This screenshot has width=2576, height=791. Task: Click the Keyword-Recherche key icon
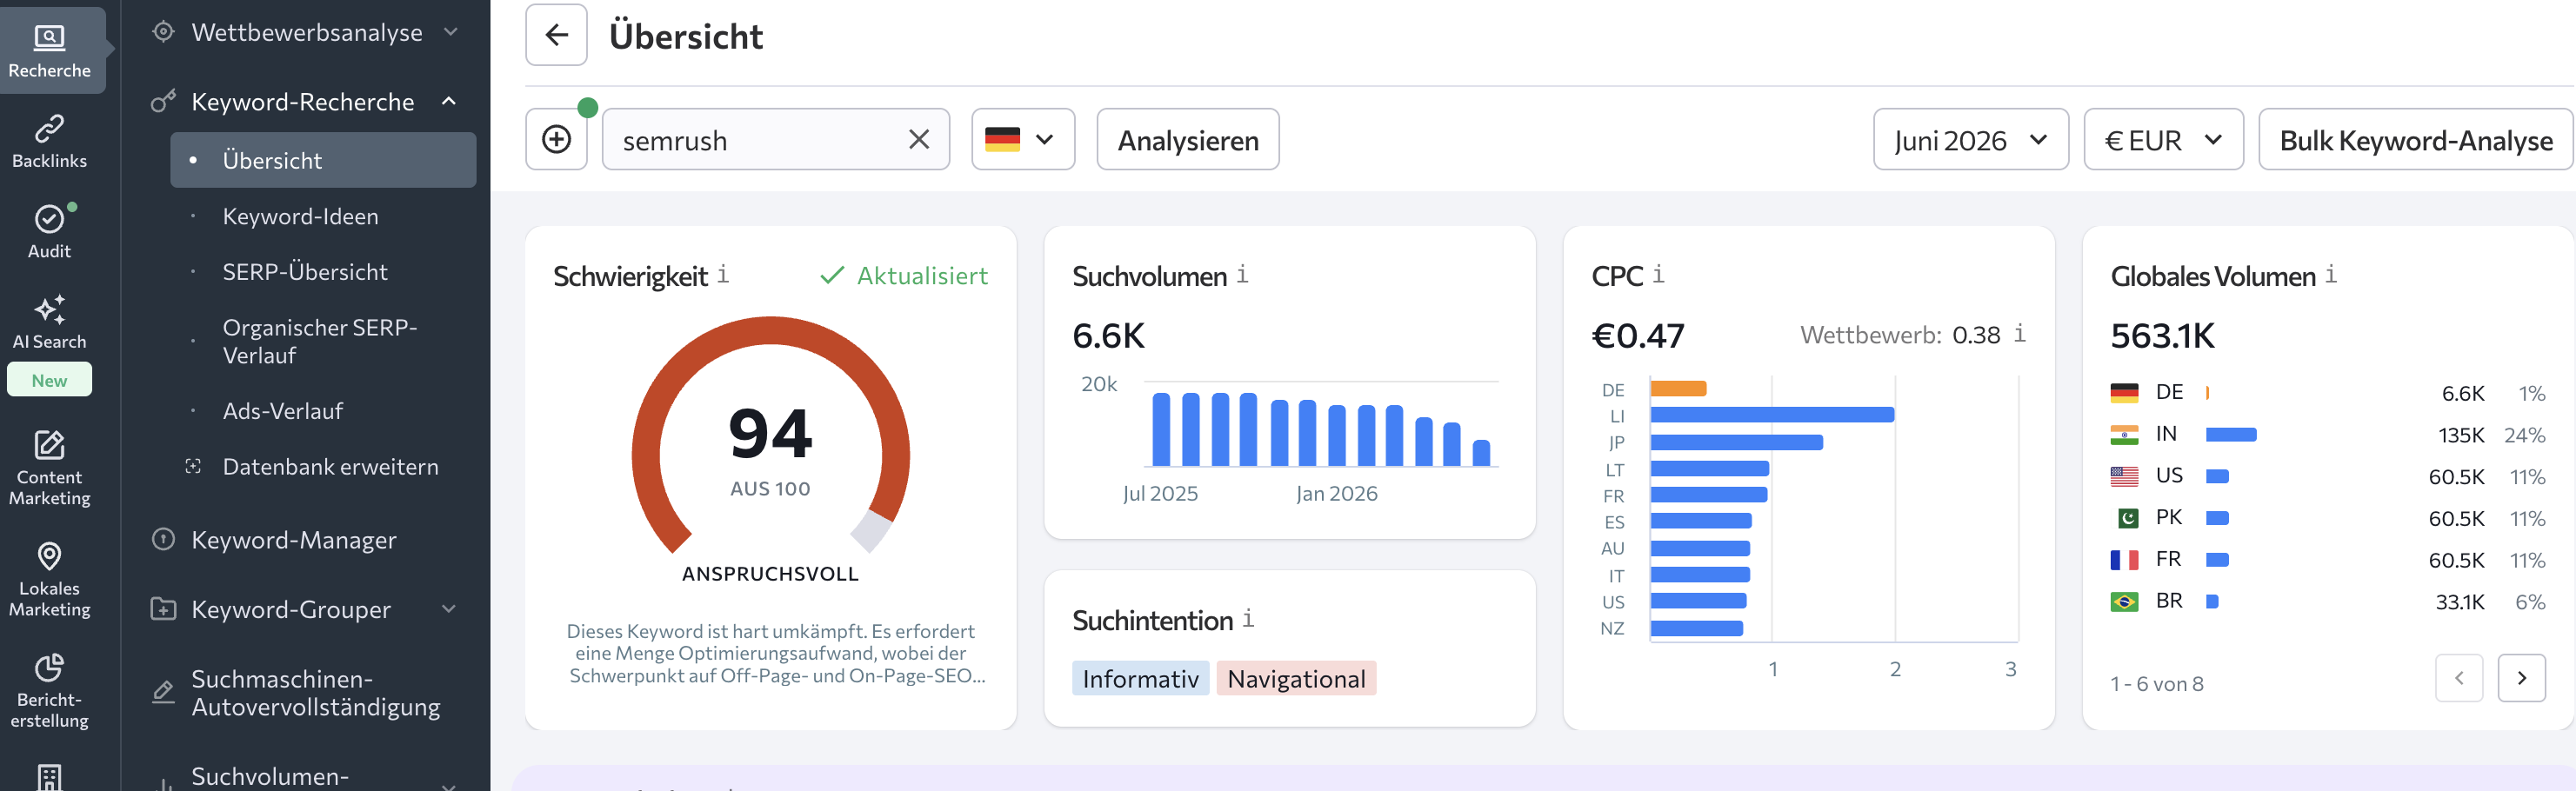[x=163, y=101]
